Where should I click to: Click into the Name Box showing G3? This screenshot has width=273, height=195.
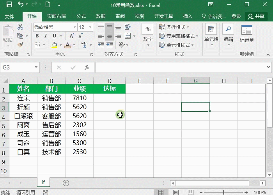pos(17,67)
